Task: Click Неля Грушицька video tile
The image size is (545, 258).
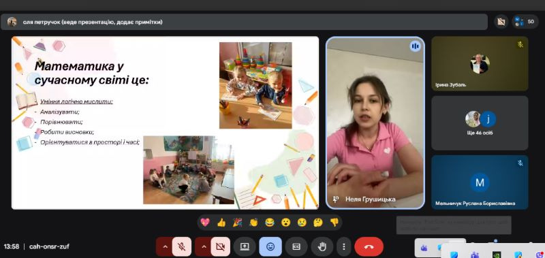Action: [375, 123]
